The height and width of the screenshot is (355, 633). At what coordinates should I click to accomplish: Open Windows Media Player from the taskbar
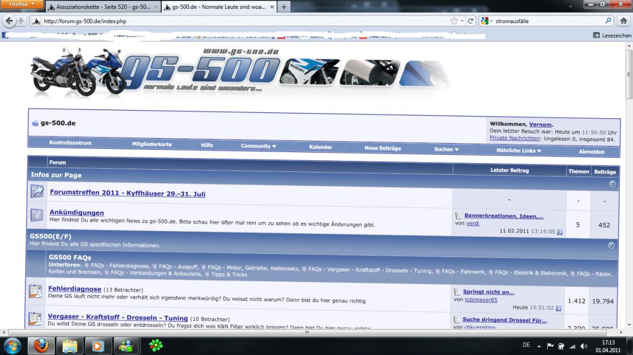click(x=98, y=346)
